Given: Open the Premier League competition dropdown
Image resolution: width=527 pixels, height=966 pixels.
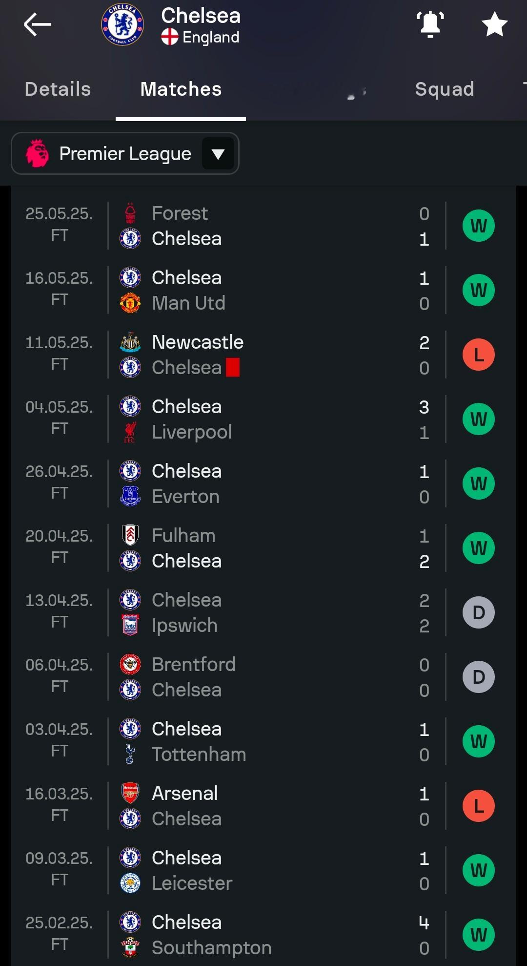Looking at the screenshot, I should click(125, 154).
